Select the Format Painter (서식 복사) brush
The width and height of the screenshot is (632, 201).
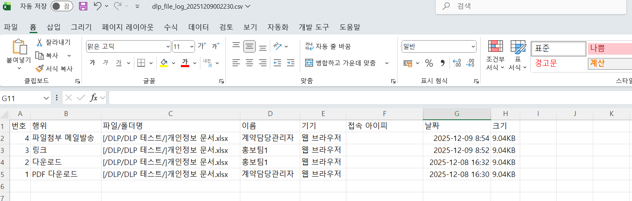pos(40,69)
